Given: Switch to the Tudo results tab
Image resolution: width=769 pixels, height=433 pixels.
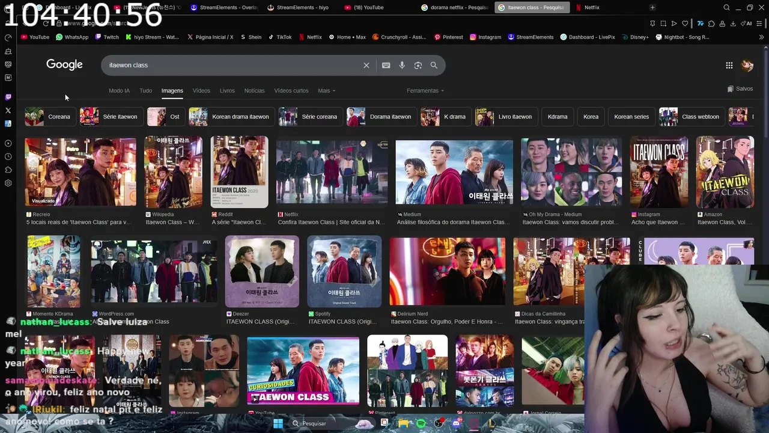Looking at the screenshot, I should [x=145, y=91].
